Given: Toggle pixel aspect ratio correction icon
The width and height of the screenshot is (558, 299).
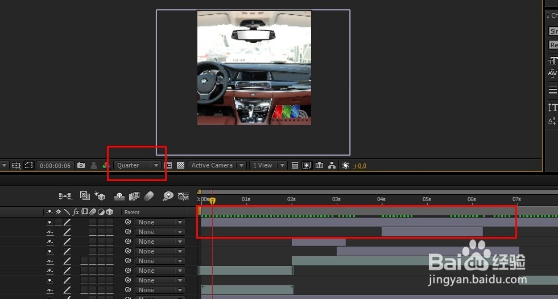Looking at the screenshot, I should [x=295, y=165].
